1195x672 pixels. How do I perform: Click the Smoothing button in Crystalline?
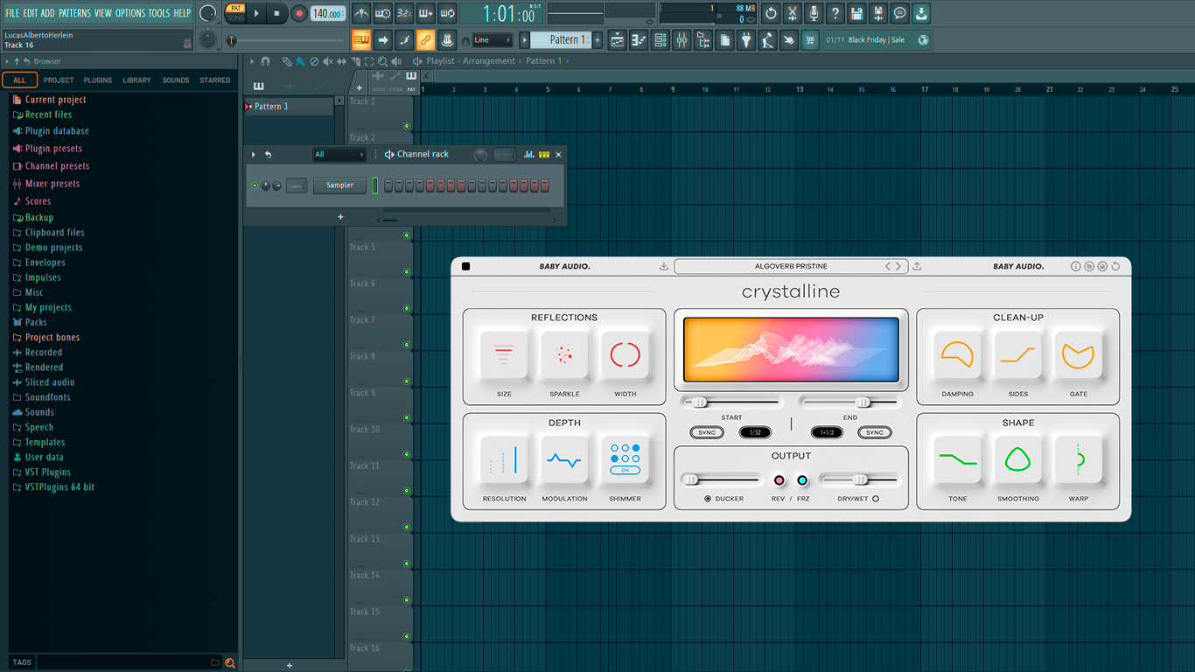click(1017, 459)
